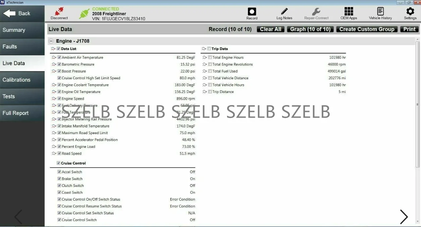
Task: Uncheck the Ambient Air Temperature checkbox
Action: 59,58
